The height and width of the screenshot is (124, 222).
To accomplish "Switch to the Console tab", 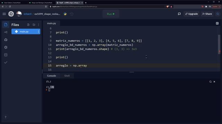I will tap(52, 76).
